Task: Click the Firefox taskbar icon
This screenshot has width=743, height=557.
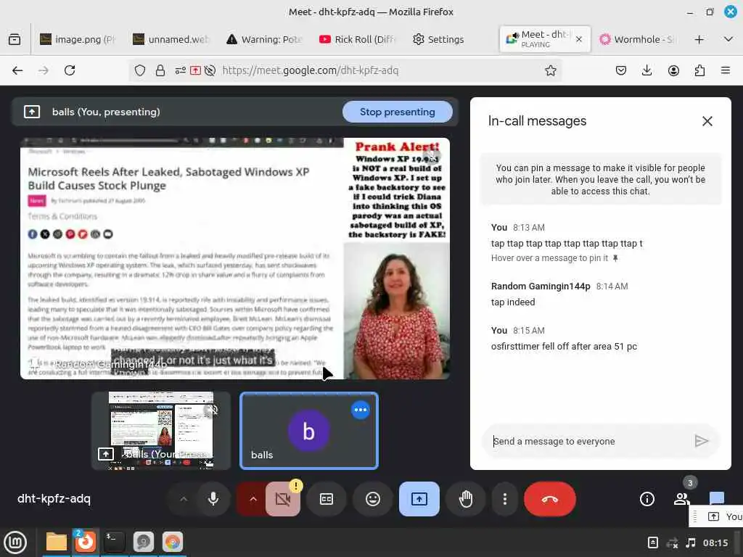Action: point(86,542)
